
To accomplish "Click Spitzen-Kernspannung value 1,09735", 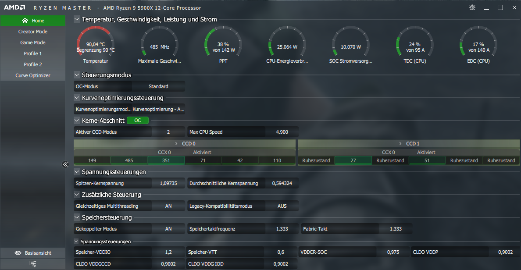I will click(168, 183).
